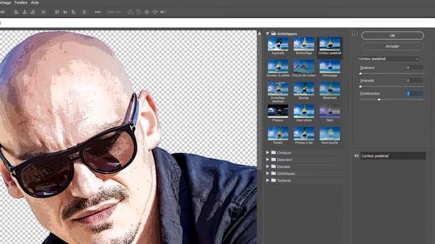Click the Épaisseur value field
The height and width of the screenshot is (244, 435).
(x=414, y=68)
